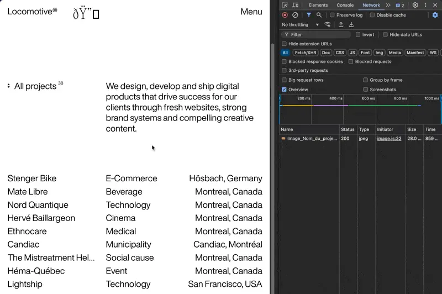Screen dimensions: 442x294
Task: Click the network Filter text field
Action: (x=315, y=34)
